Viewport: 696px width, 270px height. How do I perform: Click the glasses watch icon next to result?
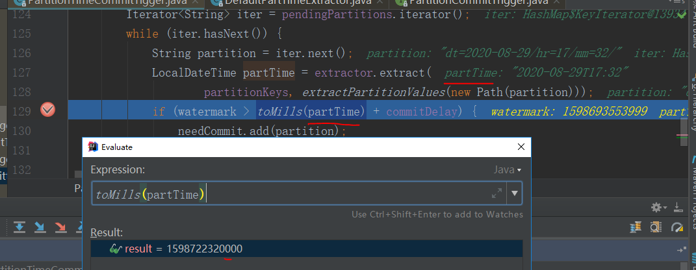pyautogui.click(x=116, y=249)
